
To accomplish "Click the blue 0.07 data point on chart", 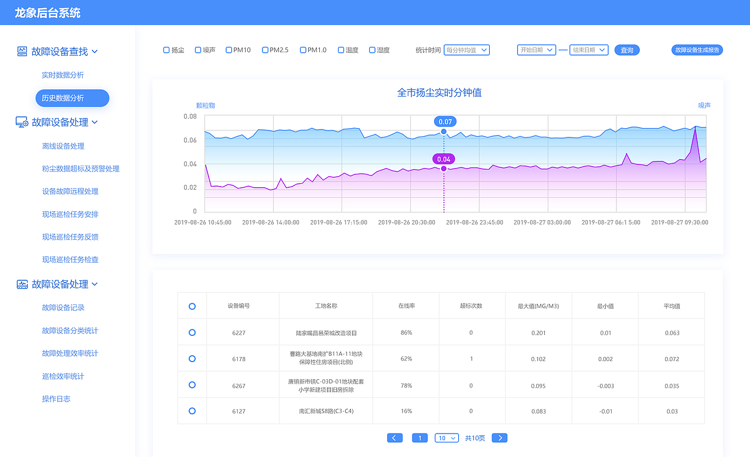I will [444, 132].
